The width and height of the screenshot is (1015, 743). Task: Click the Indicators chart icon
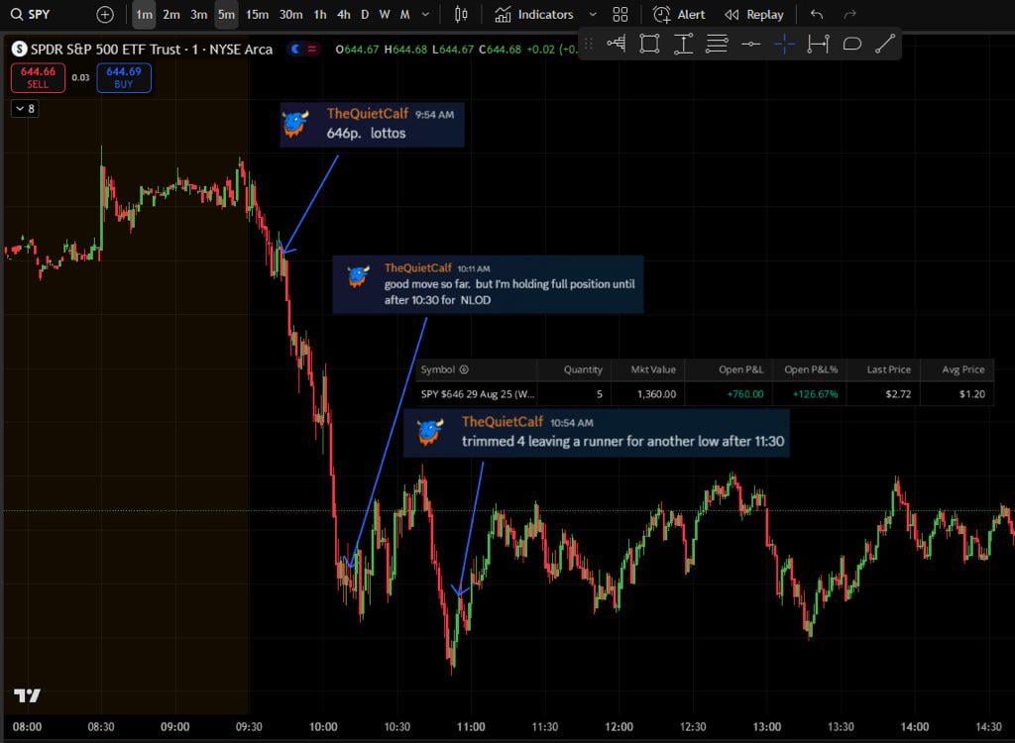503,14
